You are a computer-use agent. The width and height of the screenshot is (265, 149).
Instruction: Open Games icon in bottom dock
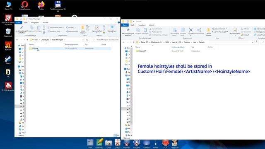click(146, 144)
